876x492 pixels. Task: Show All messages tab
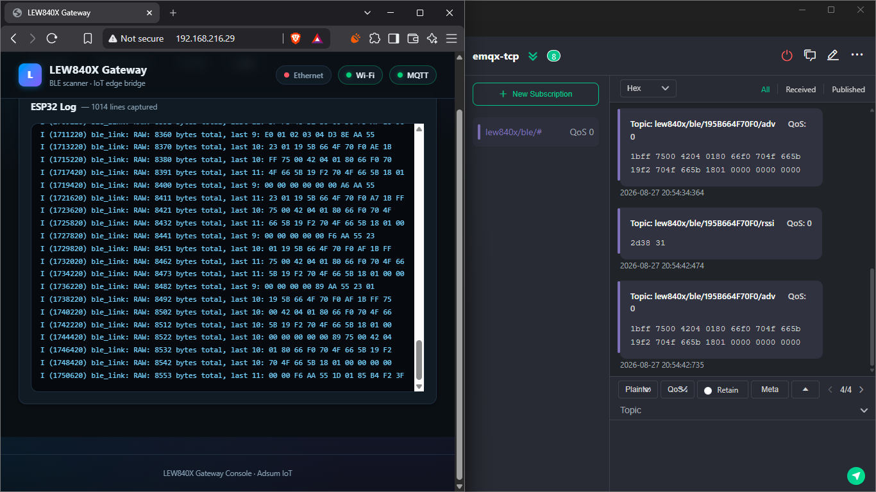coord(765,90)
